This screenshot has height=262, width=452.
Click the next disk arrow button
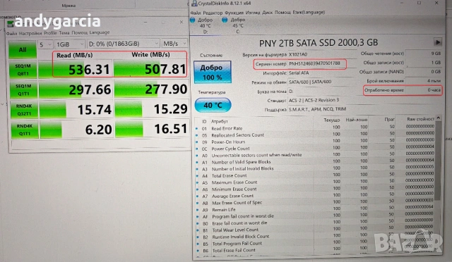pos(438,42)
